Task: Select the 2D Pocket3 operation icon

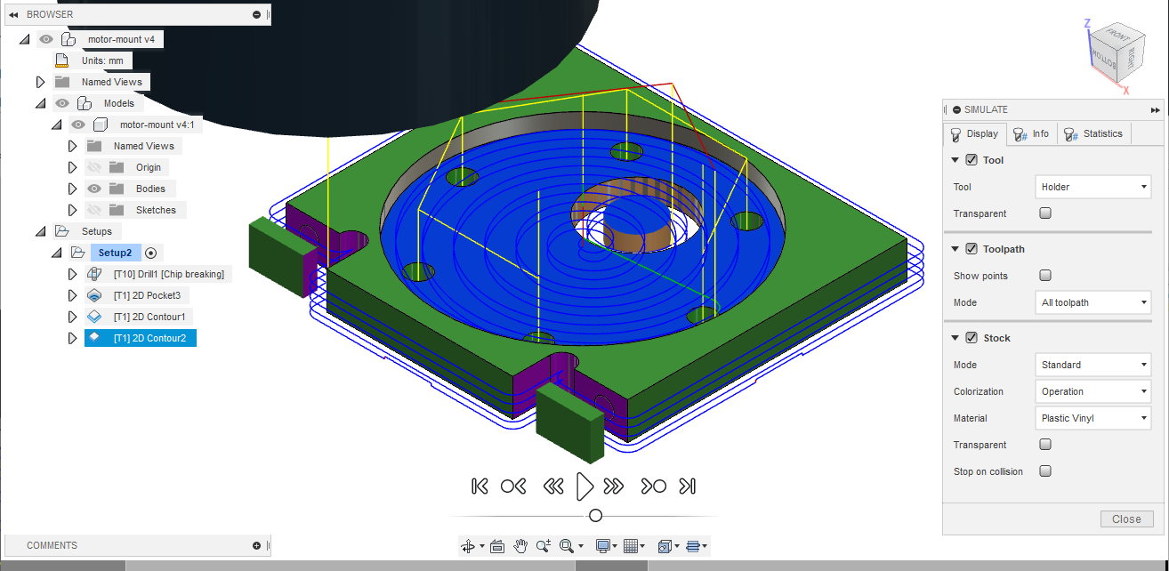Action: click(x=94, y=294)
